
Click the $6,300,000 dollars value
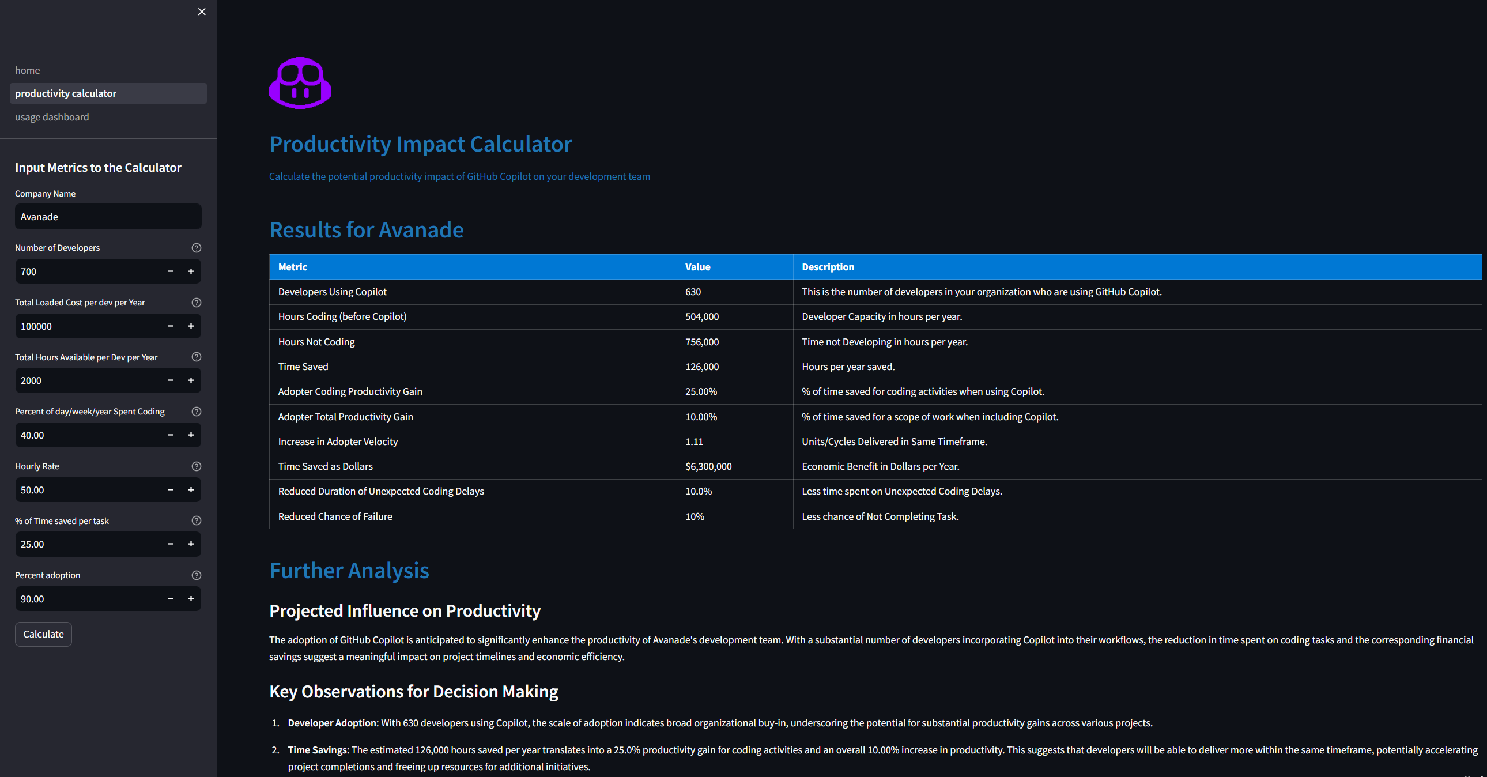click(708, 466)
